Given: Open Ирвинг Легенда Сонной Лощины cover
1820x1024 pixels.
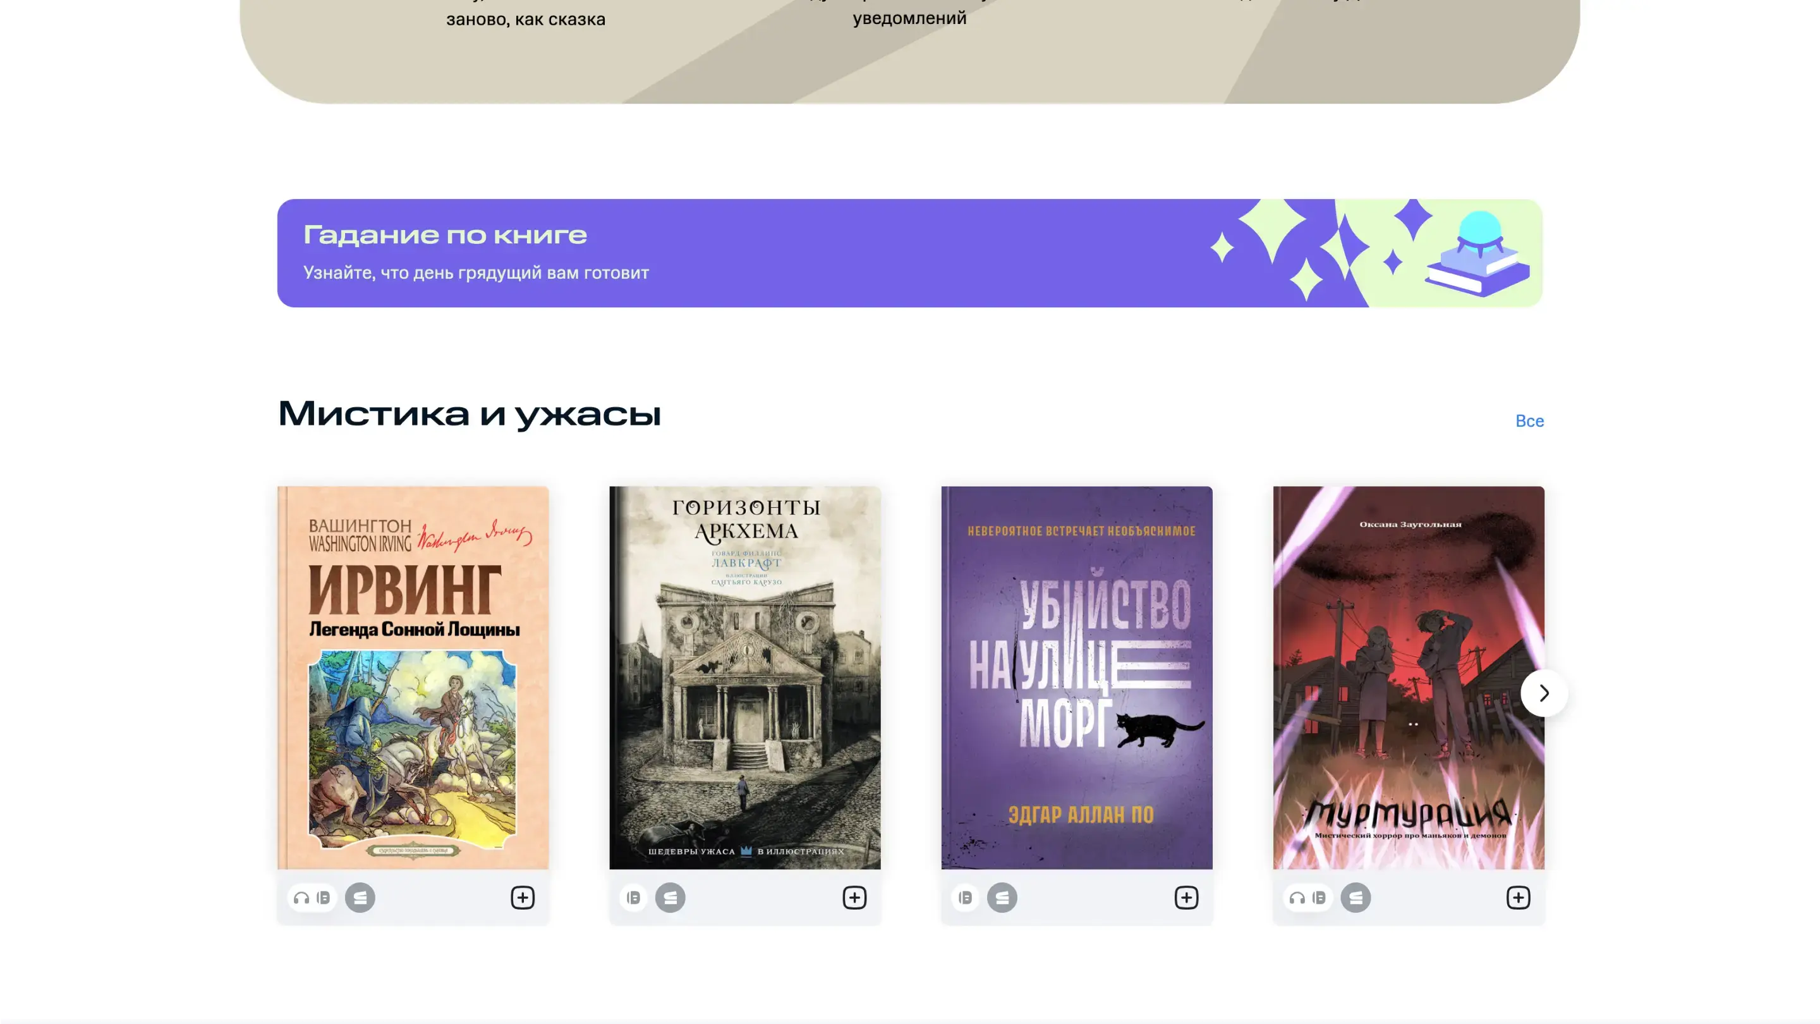Looking at the screenshot, I should click(413, 678).
